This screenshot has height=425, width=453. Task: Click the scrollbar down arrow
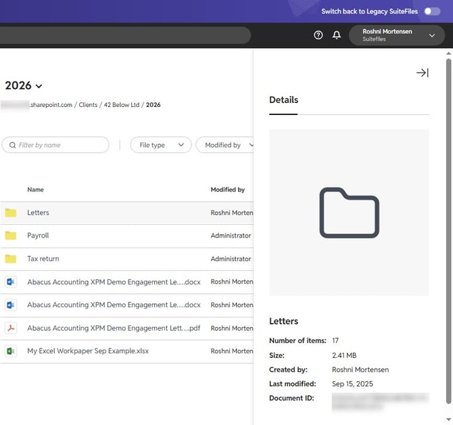[x=448, y=419]
